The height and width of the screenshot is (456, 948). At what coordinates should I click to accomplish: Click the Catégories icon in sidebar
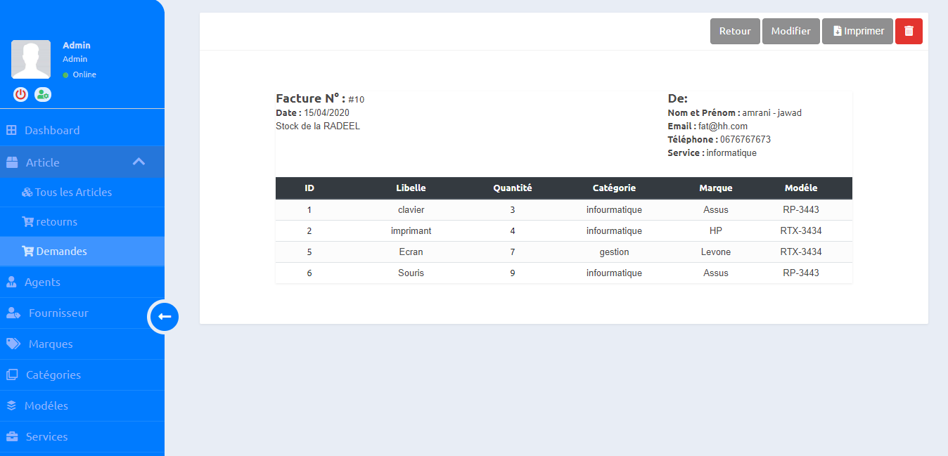11,374
